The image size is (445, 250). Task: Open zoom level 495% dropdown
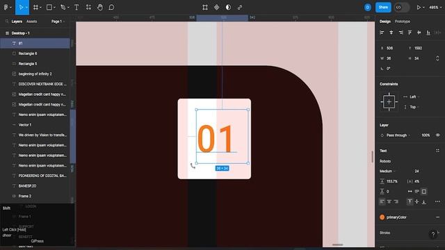(435, 8)
